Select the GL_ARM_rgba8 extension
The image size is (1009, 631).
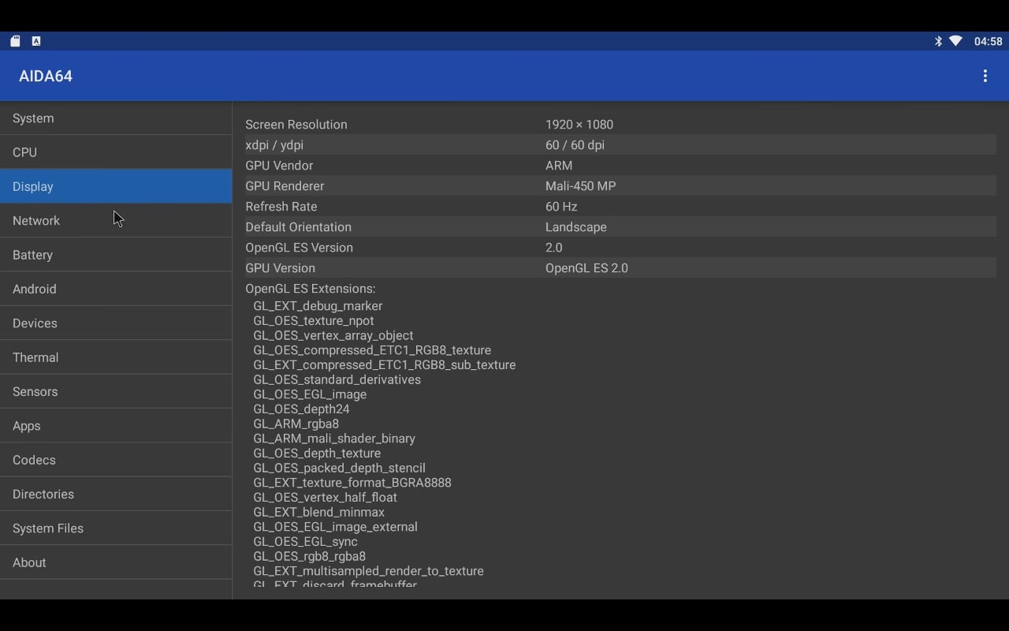296,424
